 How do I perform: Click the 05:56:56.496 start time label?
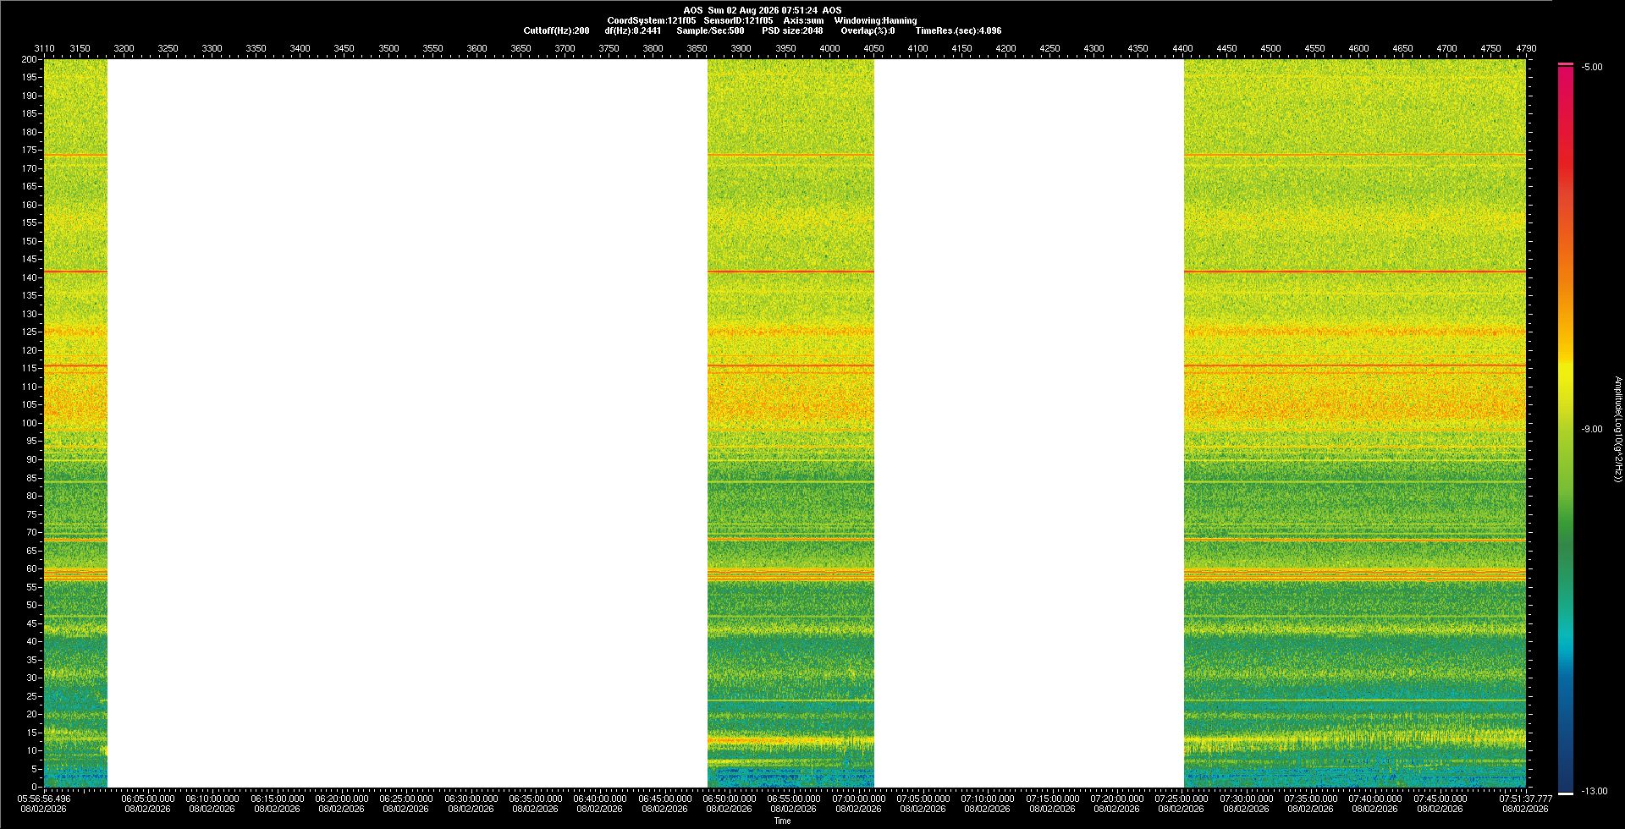[44, 799]
